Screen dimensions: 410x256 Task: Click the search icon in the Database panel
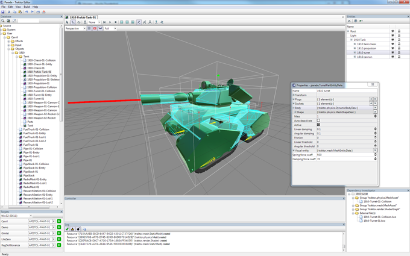[3, 21]
